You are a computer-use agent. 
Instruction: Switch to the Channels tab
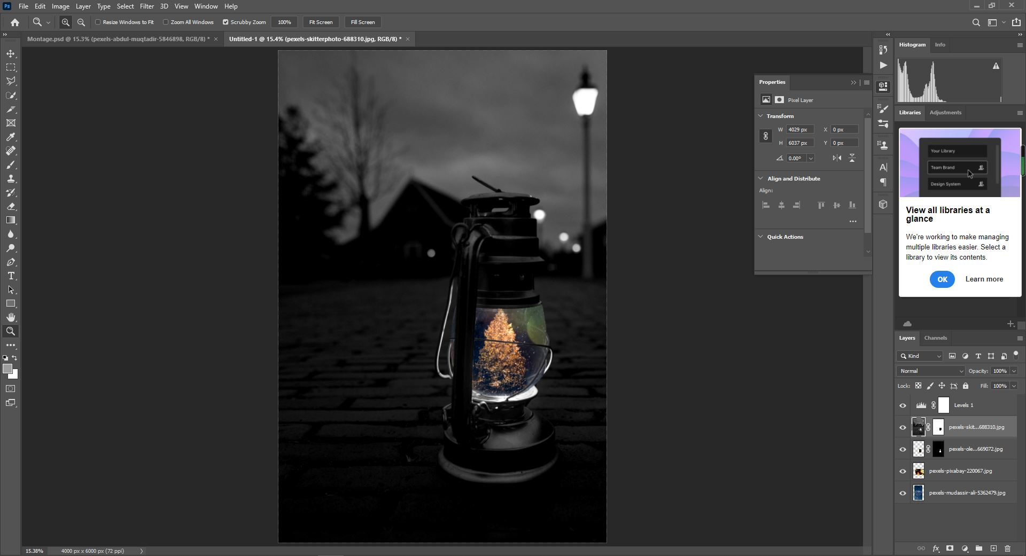[935, 338]
